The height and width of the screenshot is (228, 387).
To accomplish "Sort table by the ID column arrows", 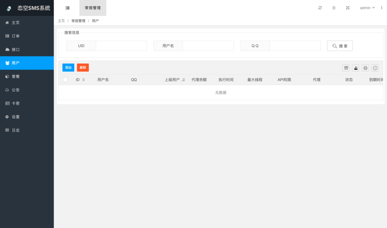I will point(84,80).
